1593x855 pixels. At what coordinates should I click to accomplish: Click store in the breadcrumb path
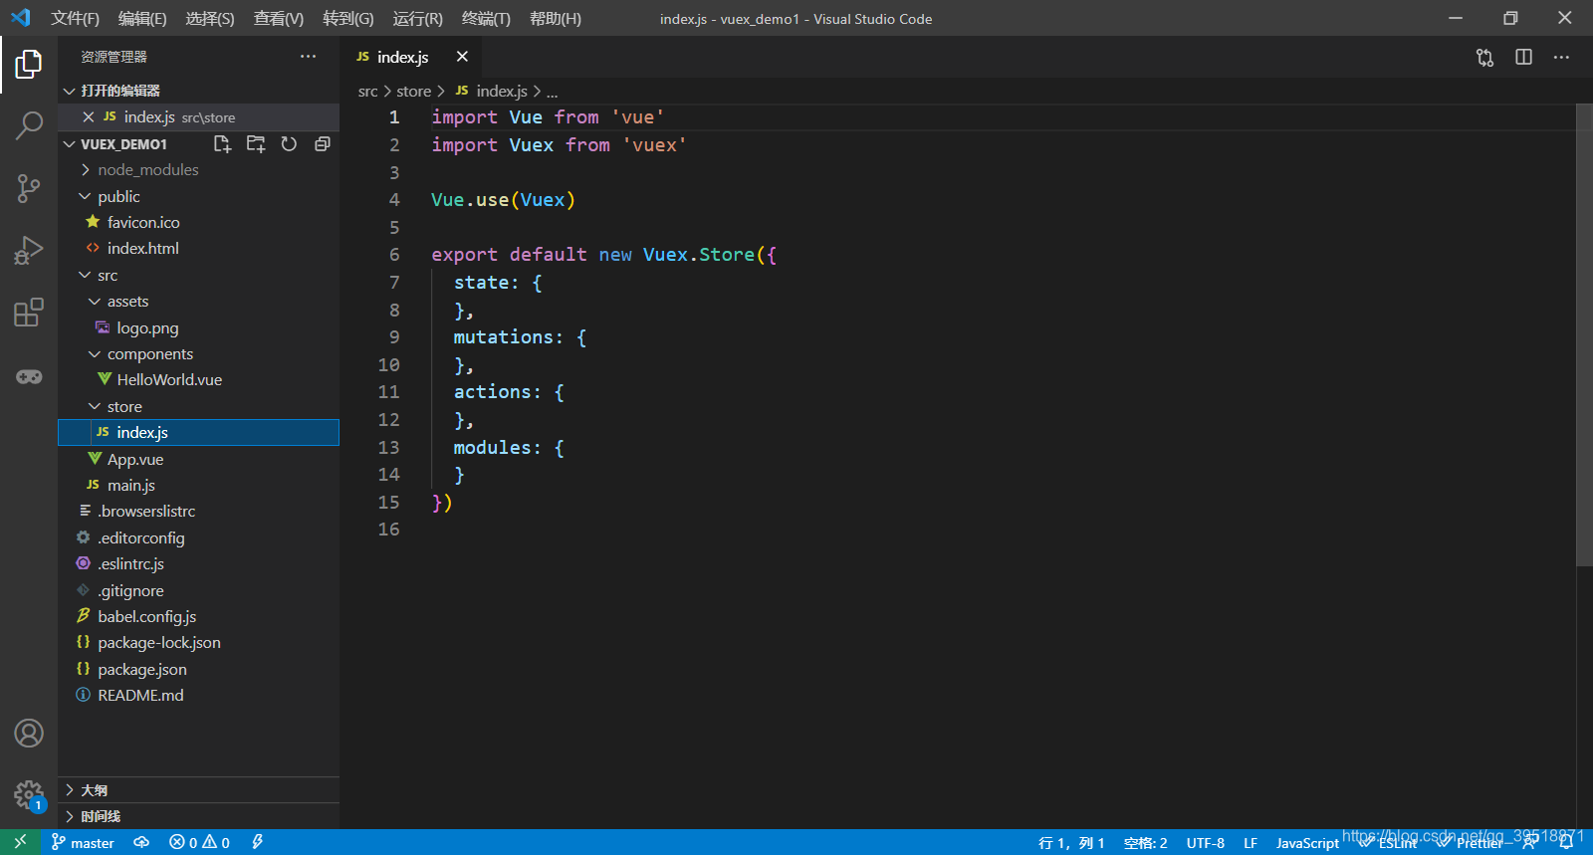413,91
